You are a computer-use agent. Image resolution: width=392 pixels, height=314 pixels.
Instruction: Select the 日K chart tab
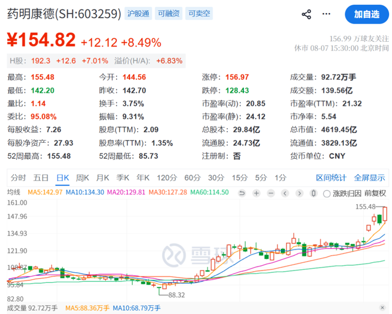tap(62, 178)
